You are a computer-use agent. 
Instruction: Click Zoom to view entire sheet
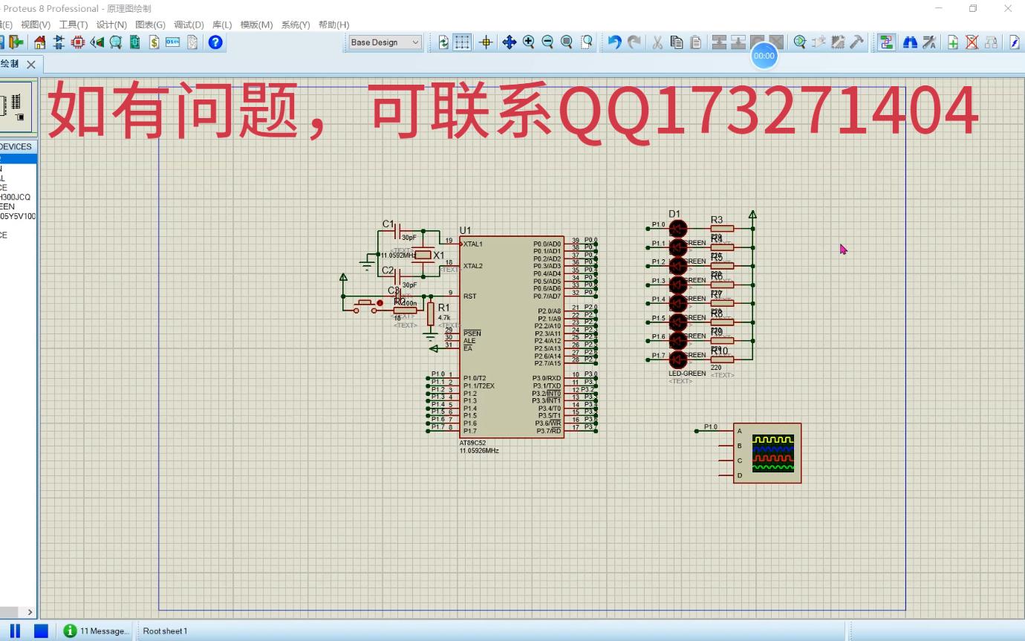click(567, 42)
